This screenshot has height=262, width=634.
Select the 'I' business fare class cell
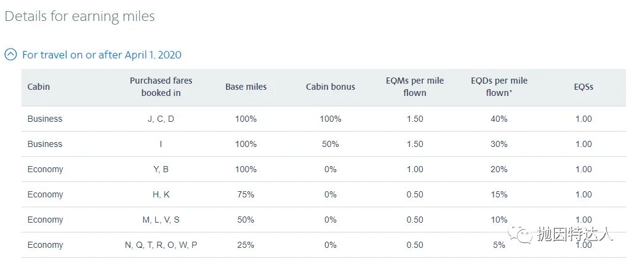(161, 144)
